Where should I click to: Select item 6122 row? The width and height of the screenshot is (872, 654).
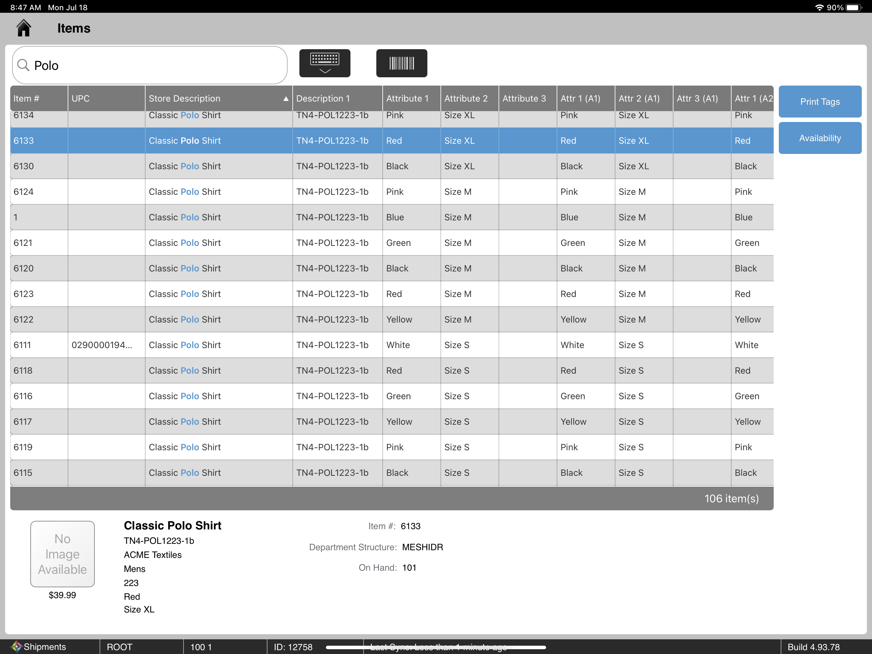[x=392, y=320]
